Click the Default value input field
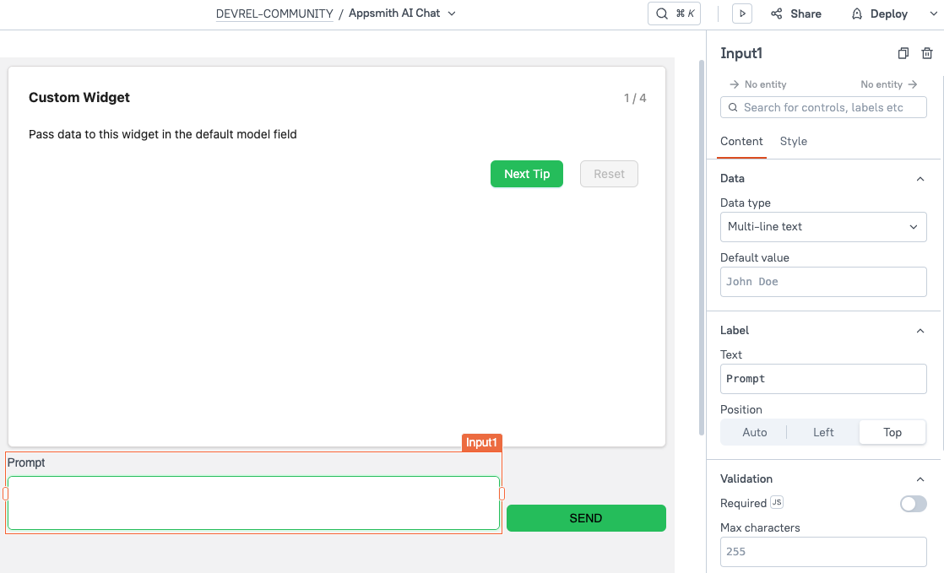Image resolution: width=944 pixels, height=573 pixels. (823, 281)
